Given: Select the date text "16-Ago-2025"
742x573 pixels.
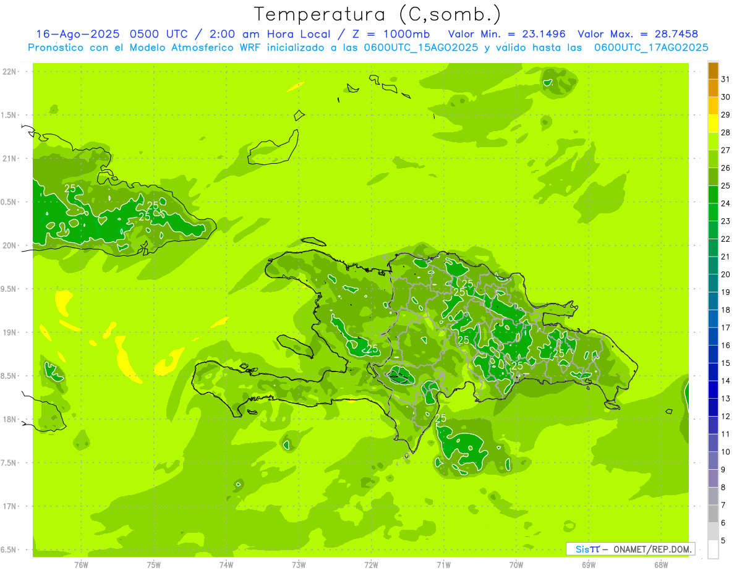Looking at the screenshot, I should pos(78,34).
